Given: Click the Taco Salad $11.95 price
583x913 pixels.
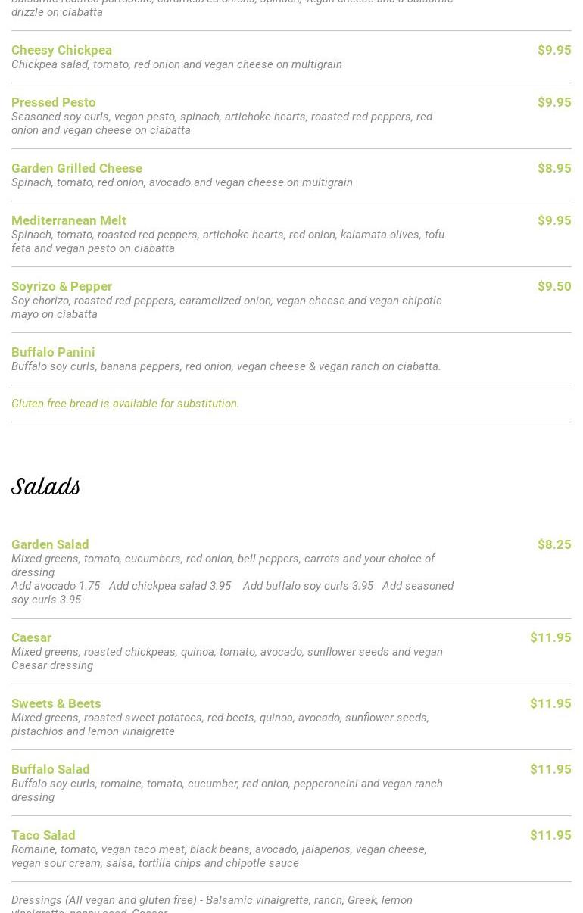Looking at the screenshot, I should [x=550, y=835].
